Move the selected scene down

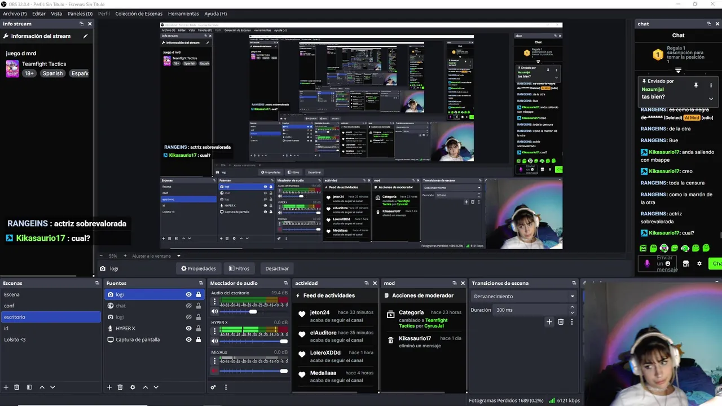tap(52, 387)
